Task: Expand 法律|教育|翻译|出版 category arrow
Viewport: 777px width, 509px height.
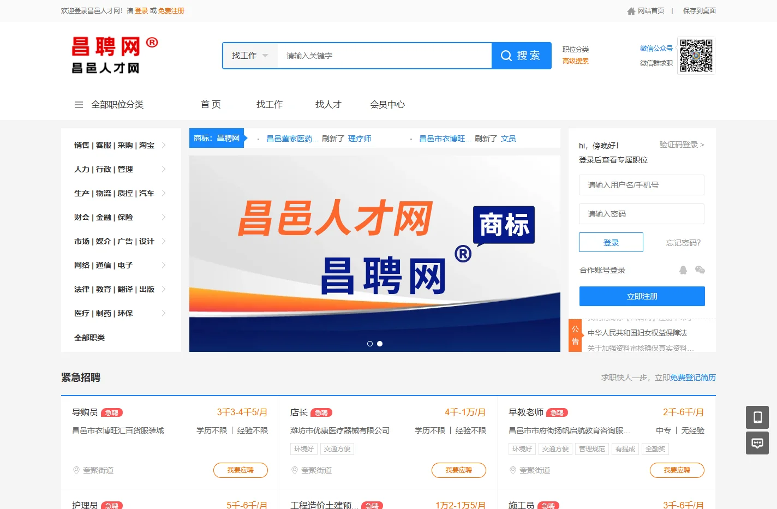Action: 164,289
